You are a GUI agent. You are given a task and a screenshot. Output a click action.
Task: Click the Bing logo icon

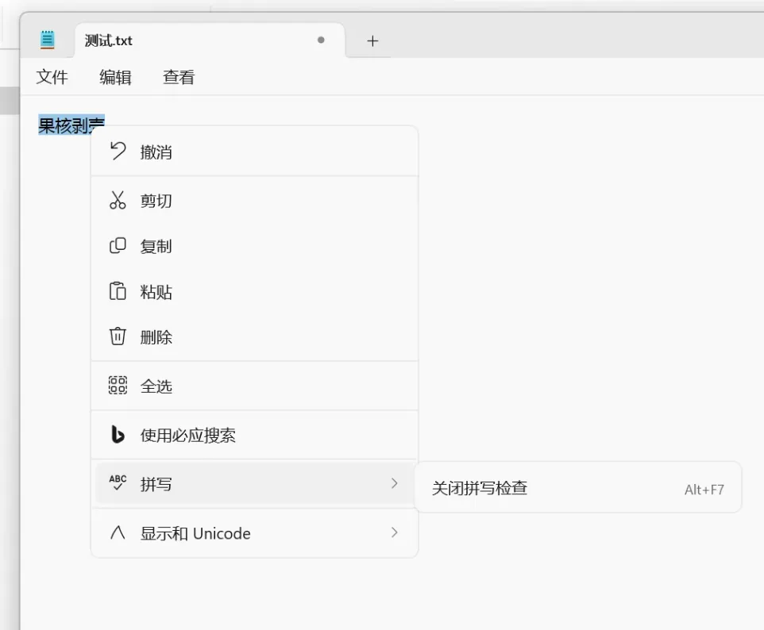pos(118,434)
